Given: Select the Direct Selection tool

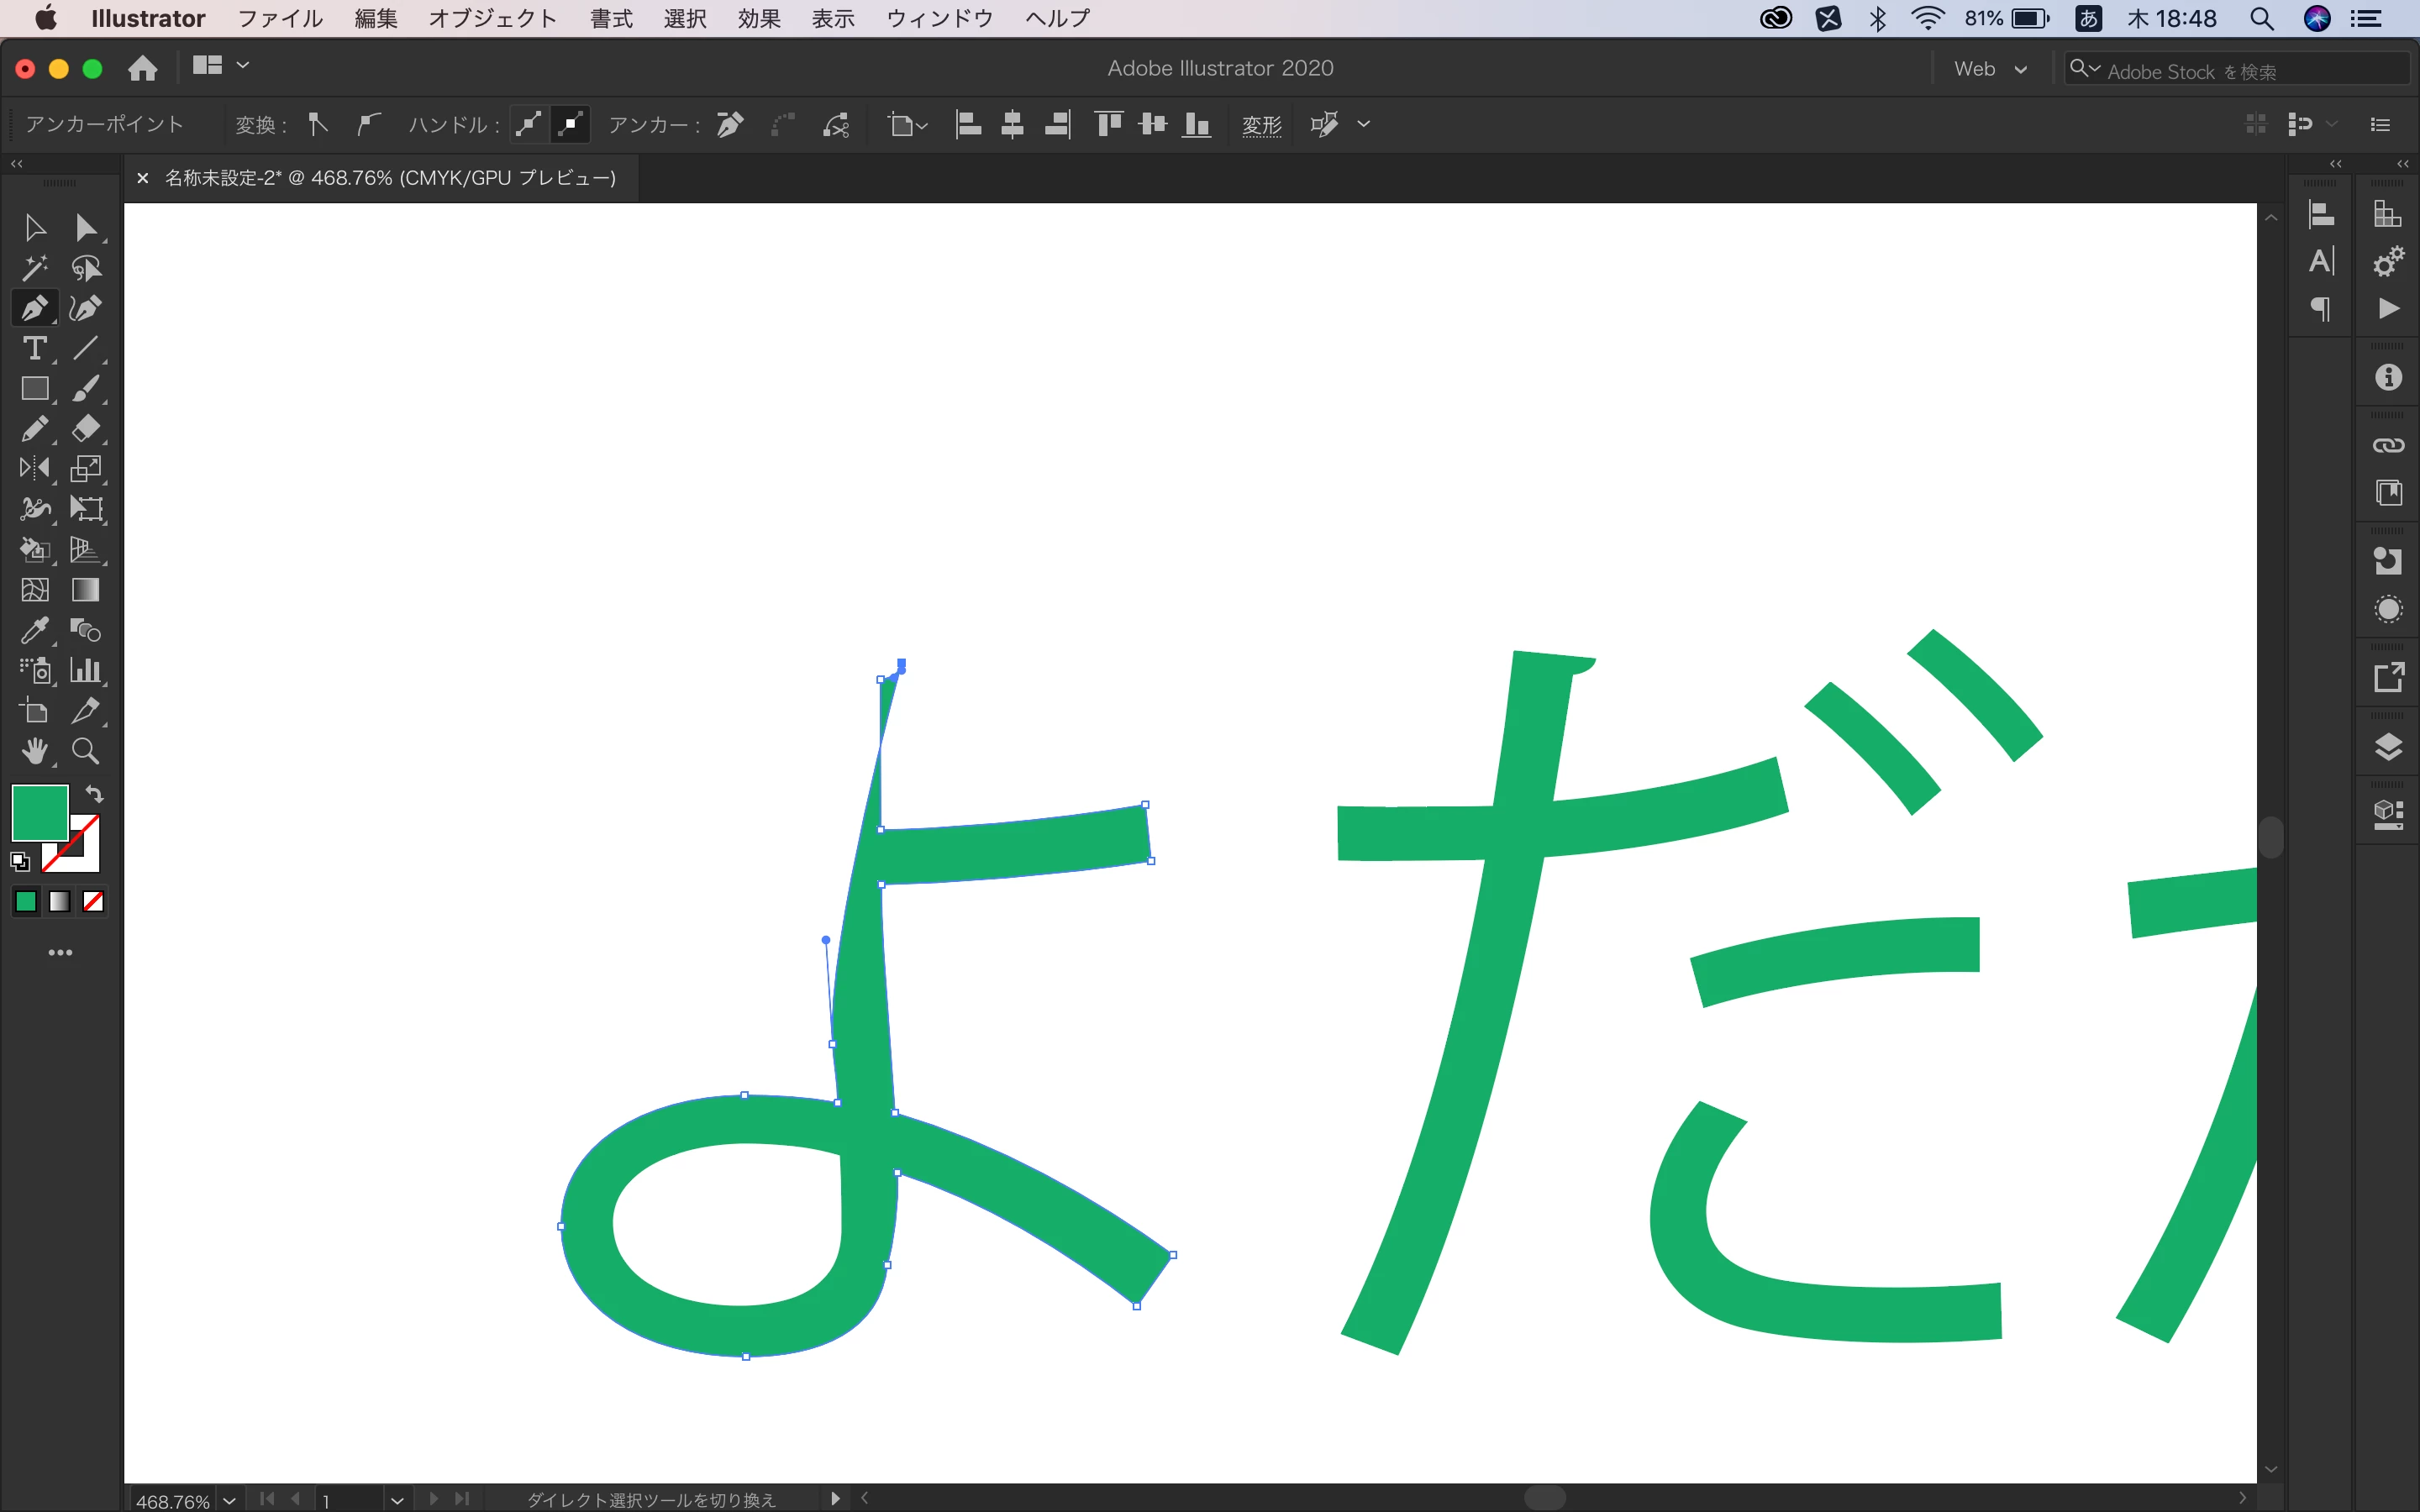Looking at the screenshot, I should (86, 228).
